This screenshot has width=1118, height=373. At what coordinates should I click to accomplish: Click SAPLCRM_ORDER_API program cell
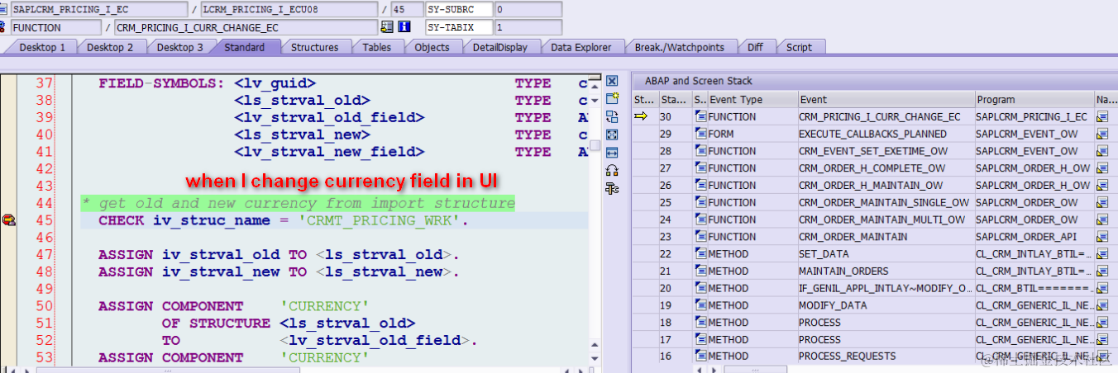click(1034, 237)
